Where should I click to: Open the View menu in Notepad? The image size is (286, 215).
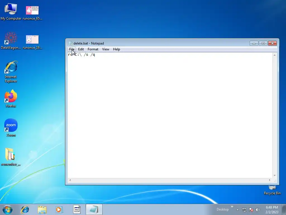click(x=106, y=49)
